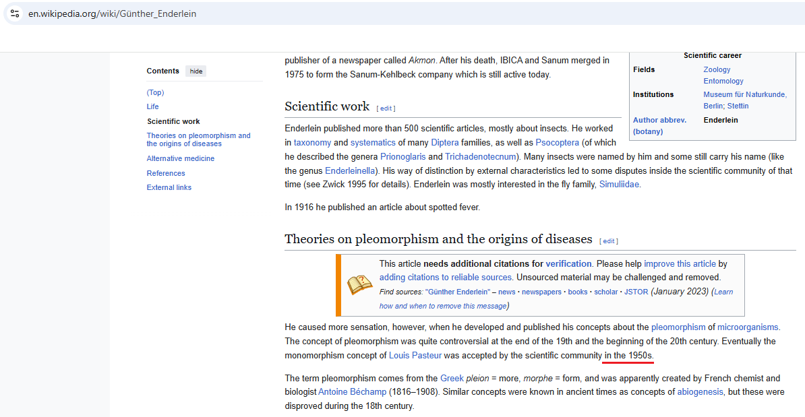Open the Louis Pasteur link
Screen dimensions: 805x417
click(x=415, y=356)
